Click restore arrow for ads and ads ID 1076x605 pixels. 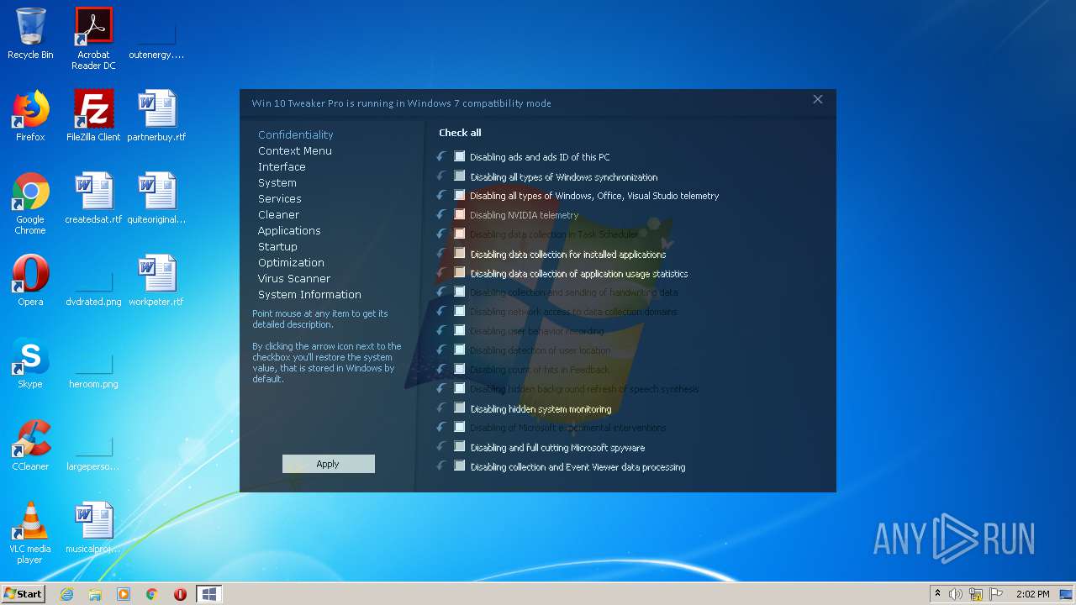point(441,156)
